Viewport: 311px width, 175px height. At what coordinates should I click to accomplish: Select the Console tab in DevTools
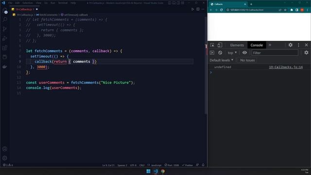[x=257, y=45]
